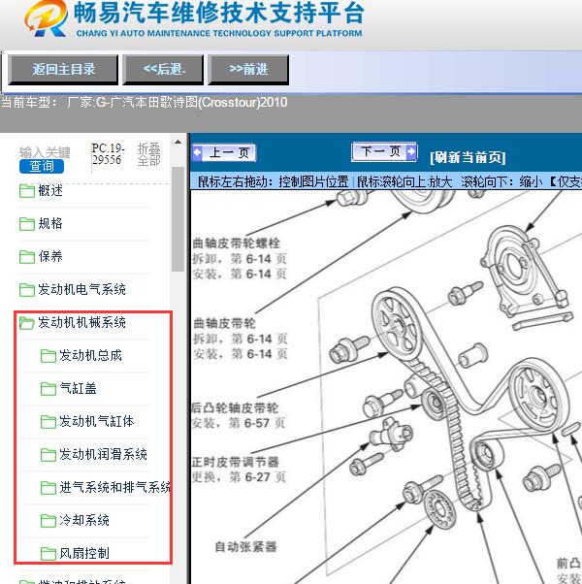The height and width of the screenshot is (584, 582).
Task: Open the 规格 folder icon
Action: pyautogui.click(x=27, y=224)
